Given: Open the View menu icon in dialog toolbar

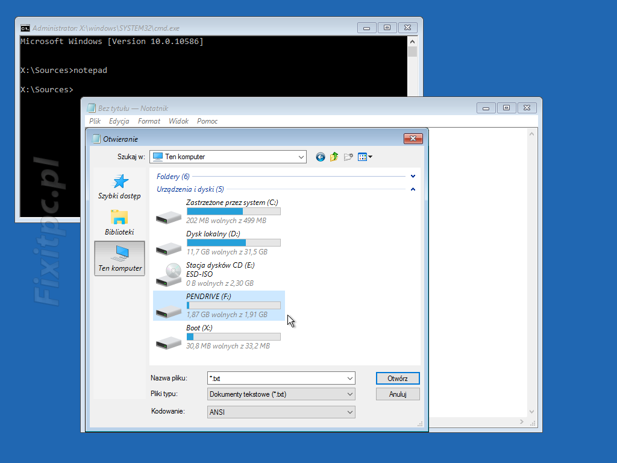Looking at the screenshot, I should point(362,157).
